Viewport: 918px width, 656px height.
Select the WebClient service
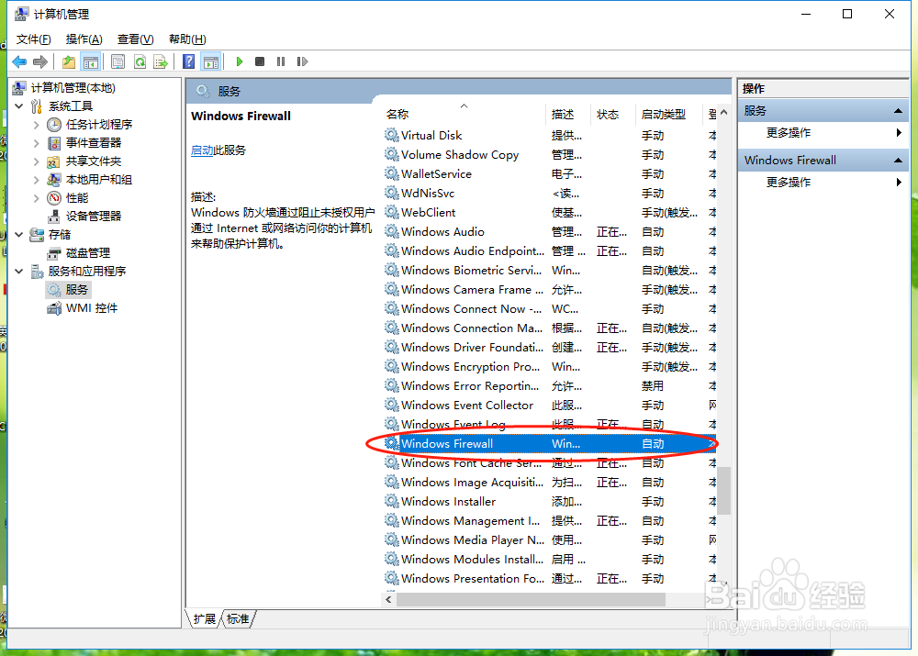coord(550,213)
